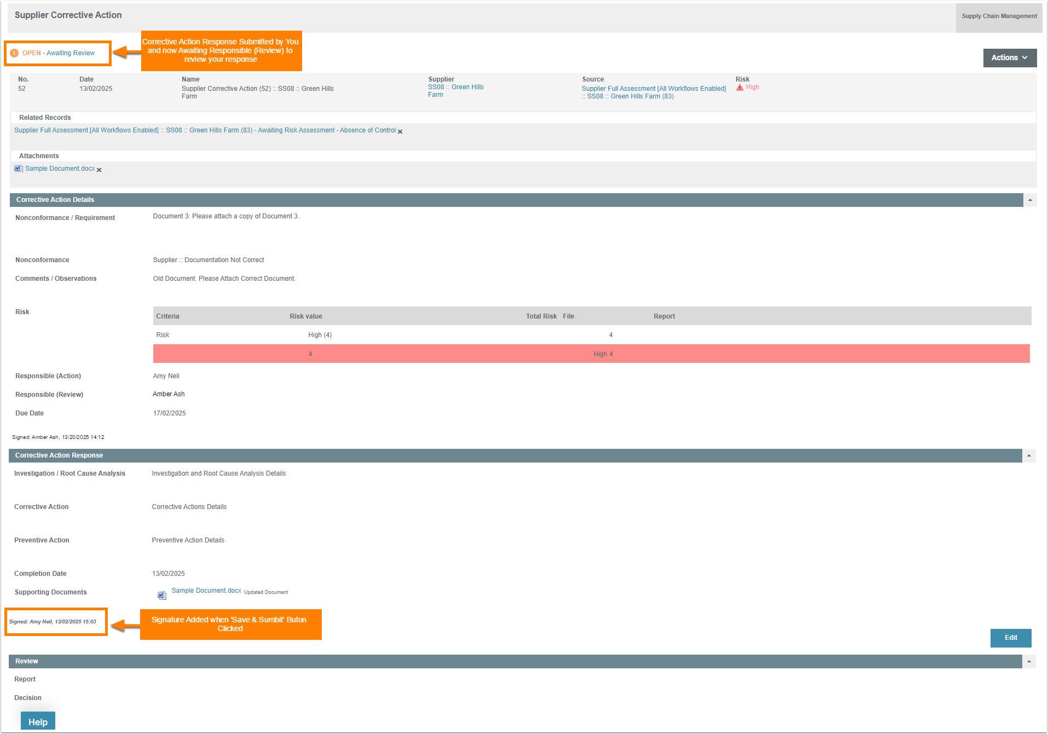Click the Word icon beside the attachment
Image resolution: width=1048 pixels, height=734 pixels.
[x=18, y=169]
